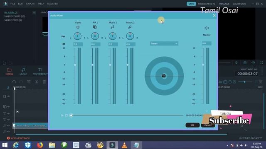Open the EDIT menu
Screen dimensions: 266x149
[x=21, y=4]
